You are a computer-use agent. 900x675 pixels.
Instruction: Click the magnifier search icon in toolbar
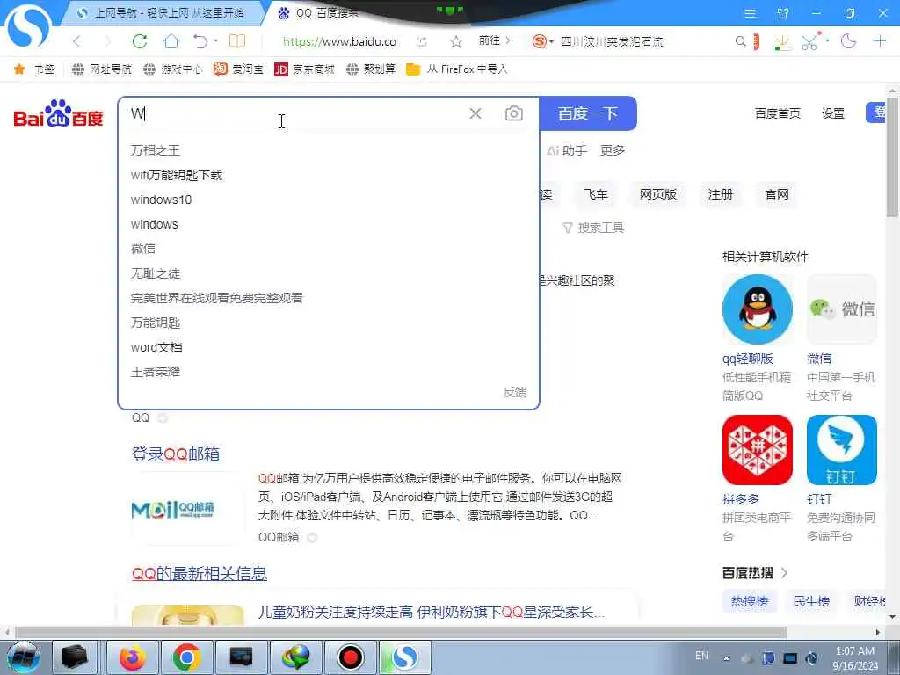[740, 41]
